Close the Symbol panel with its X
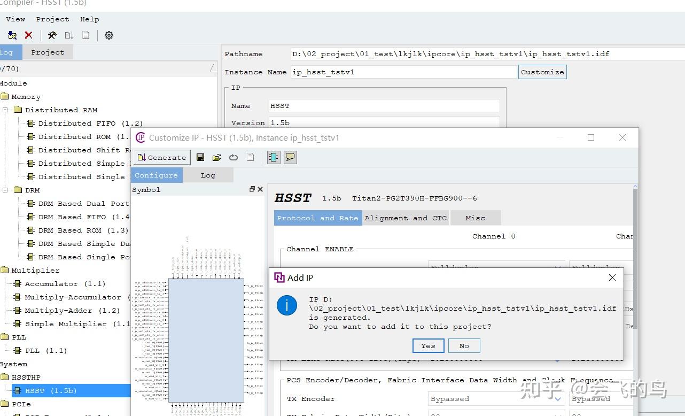The width and height of the screenshot is (685, 416). 260,189
